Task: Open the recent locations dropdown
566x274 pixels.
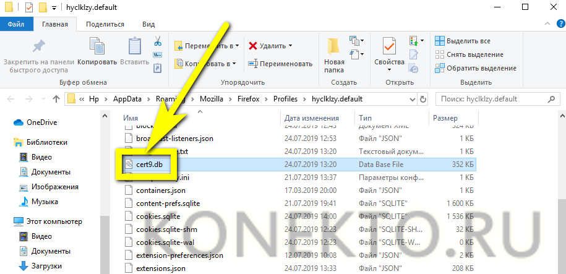Action: [x=44, y=99]
